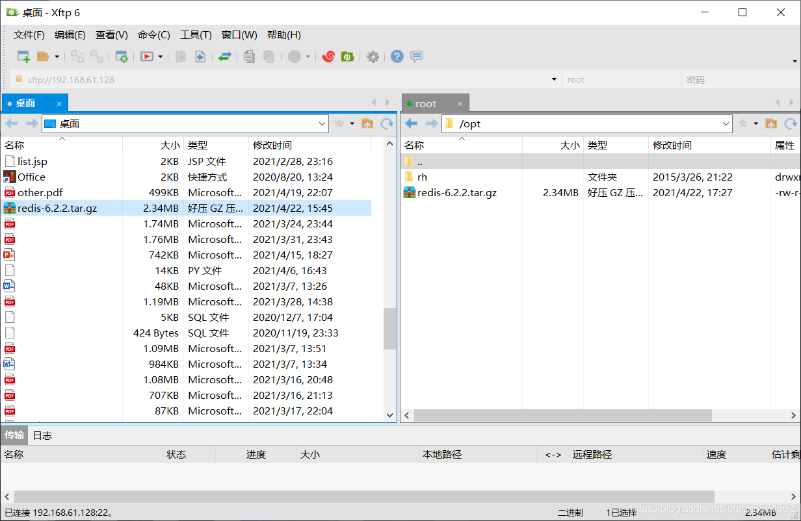Image resolution: width=801 pixels, height=521 pixels.
Task: Click the Forward arrow in remote pane
Action: pos(432,123)
